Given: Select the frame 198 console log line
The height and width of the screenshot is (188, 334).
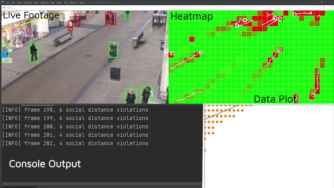Looking at the screenshot, I should 75,110.
